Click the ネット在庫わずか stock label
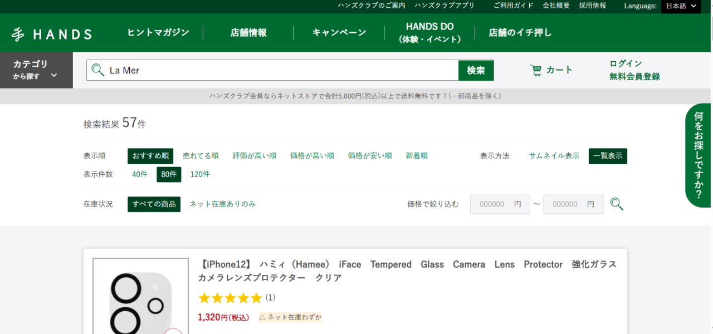The height and width of the screenshot is (334, 713). (x=290, y=317)
